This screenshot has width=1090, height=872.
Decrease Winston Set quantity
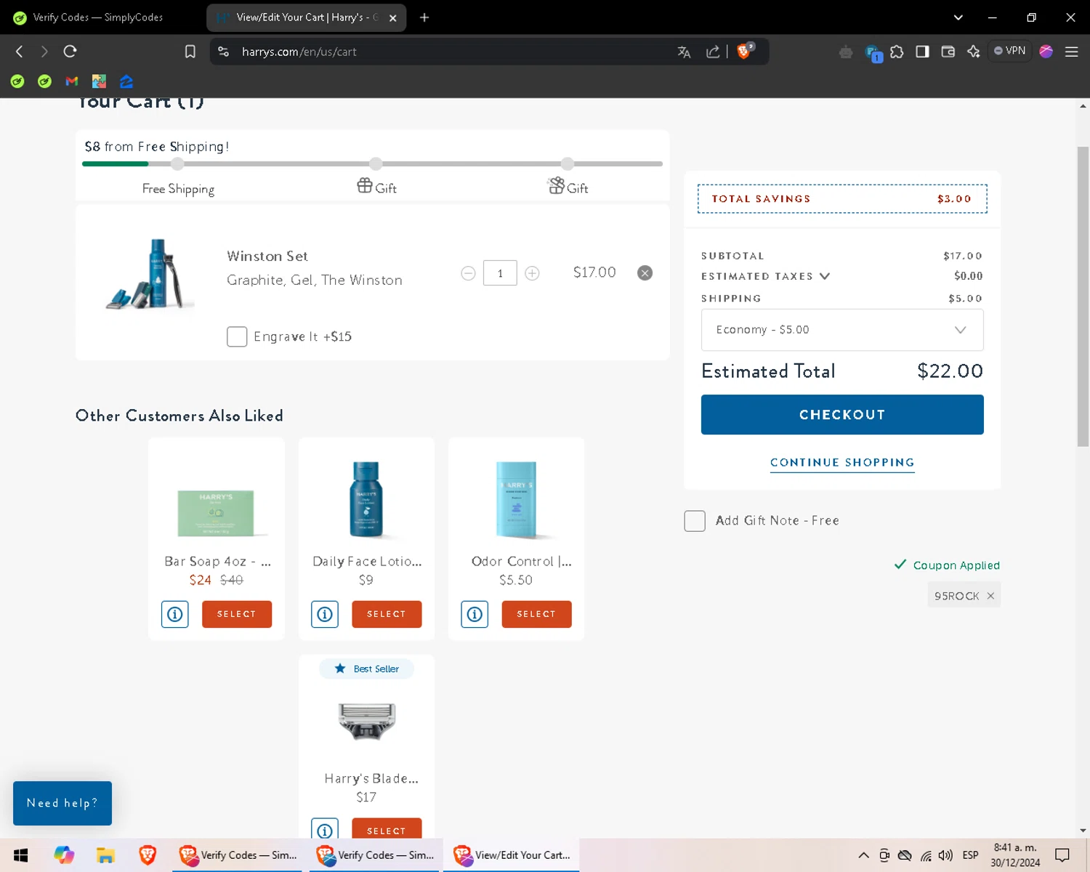click(468, 273)
